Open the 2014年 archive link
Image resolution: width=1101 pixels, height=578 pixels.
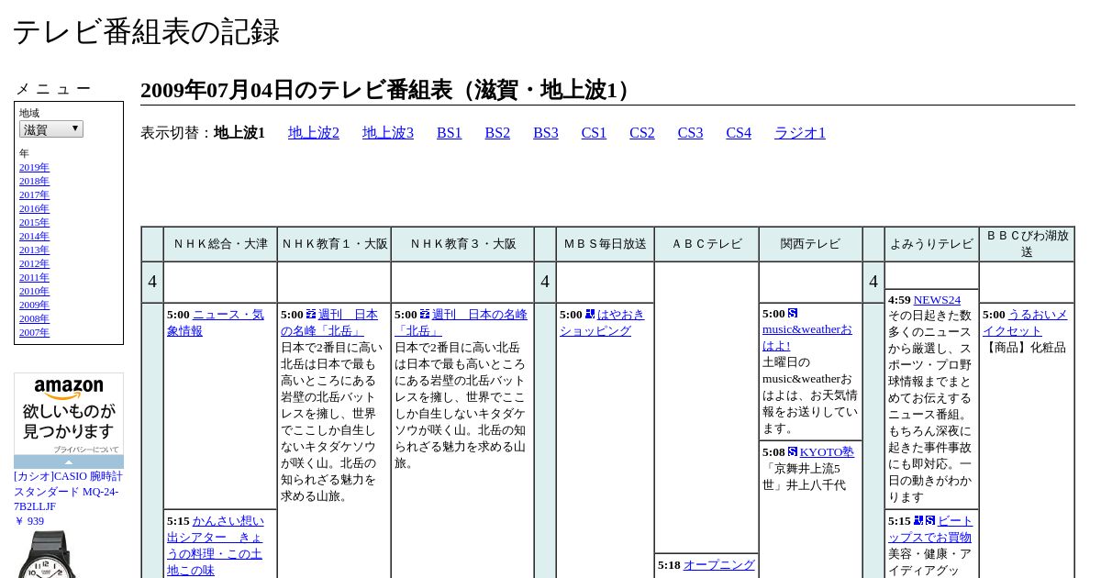(x=34, y=236)
